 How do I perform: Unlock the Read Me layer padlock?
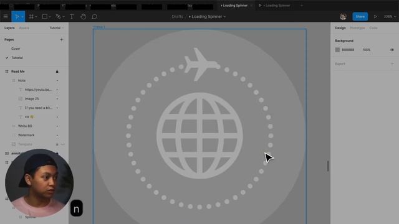[x=57, y=72]
